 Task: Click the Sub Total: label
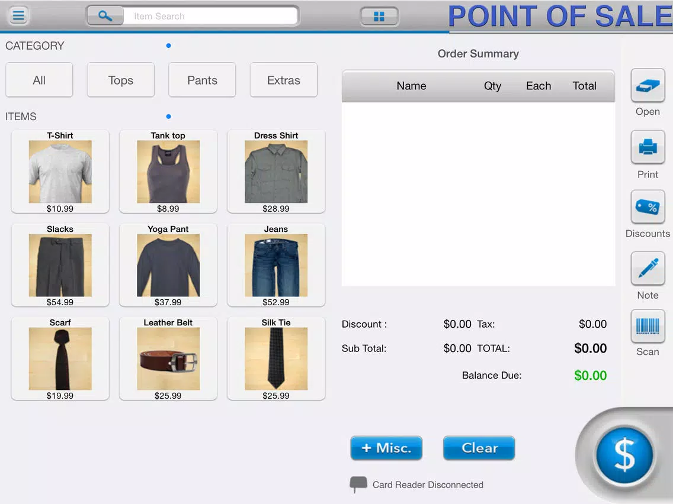[x=364, y=348]
